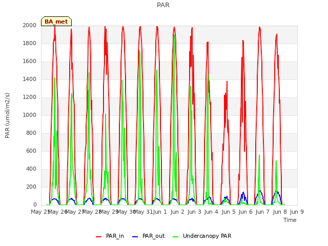Click the 1800 y-axis tick label
328x246 pixels.
pyautogui.click(x=30, y=43)
